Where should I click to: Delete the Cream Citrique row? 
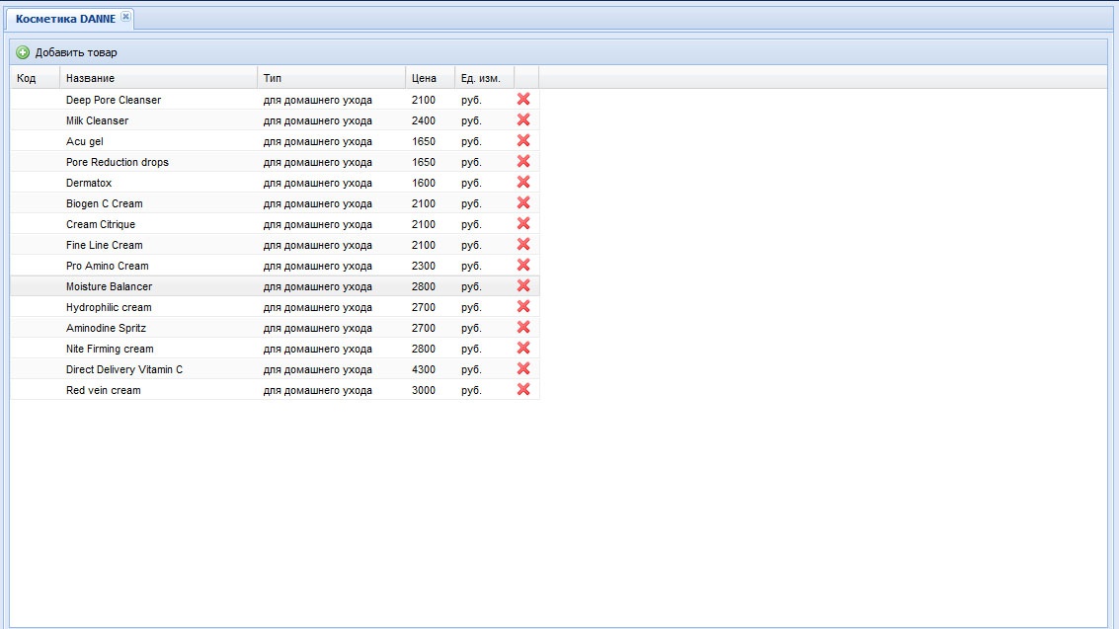point(523,223)
